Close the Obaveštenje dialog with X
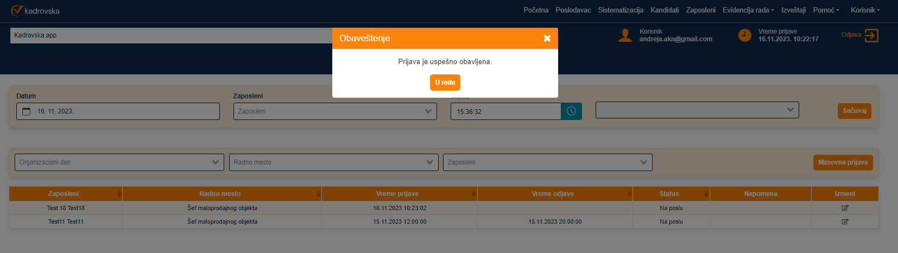898x253 pixels. pos(547,38)
